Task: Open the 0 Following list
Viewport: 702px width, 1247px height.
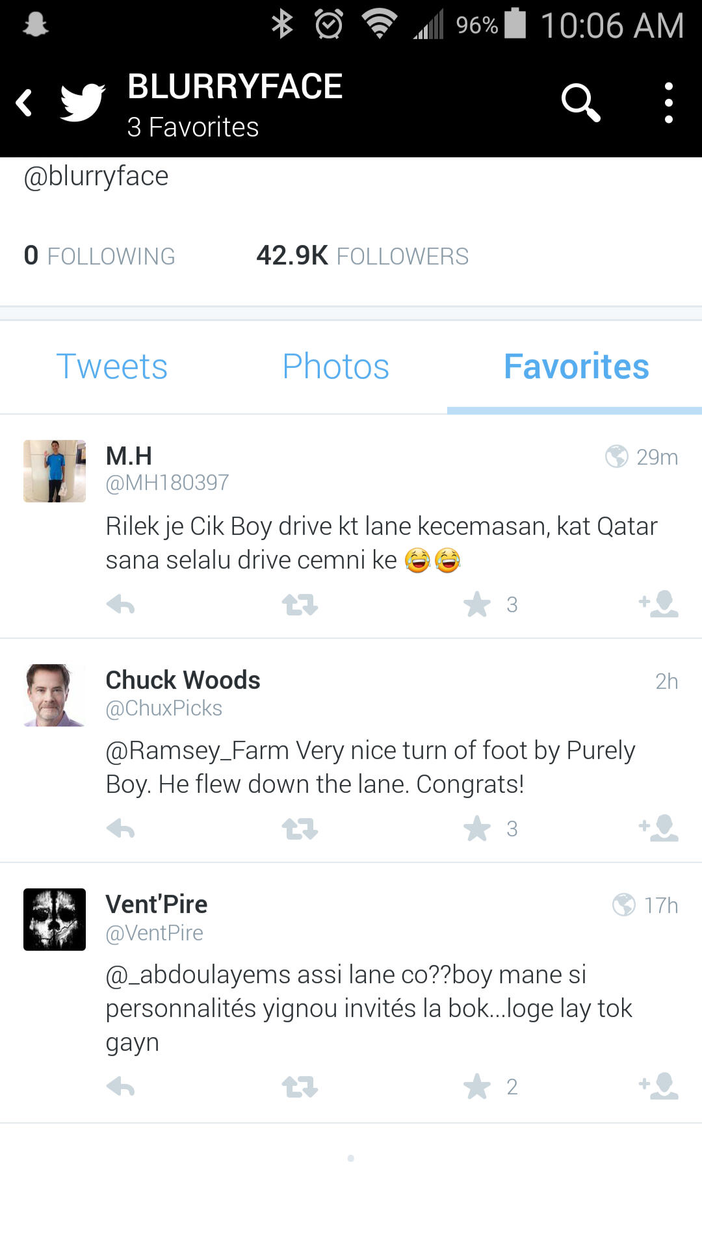Action: 99,256
